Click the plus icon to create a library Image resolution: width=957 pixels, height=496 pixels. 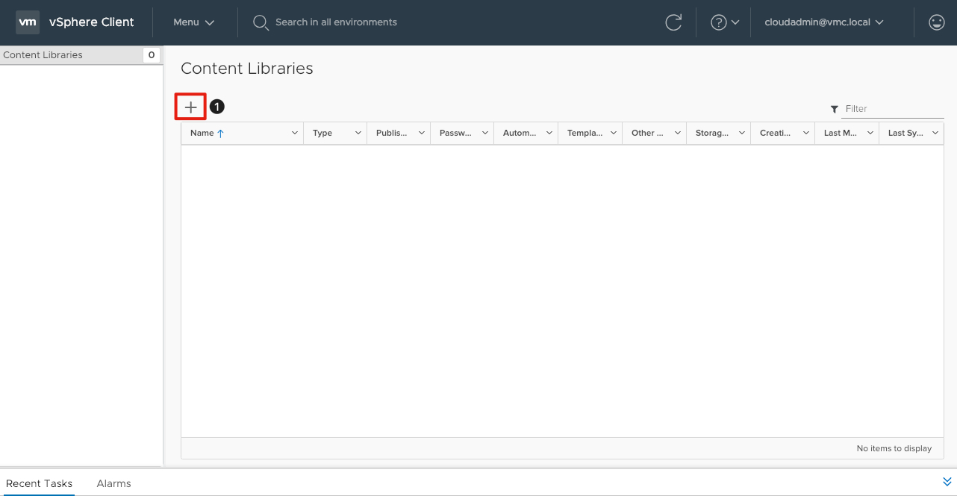(x=190, y=107)
